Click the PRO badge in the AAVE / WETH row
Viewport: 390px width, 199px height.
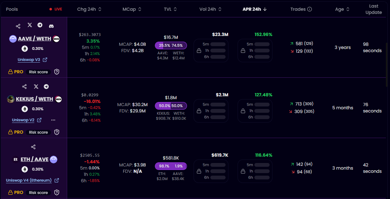[16, 72]
